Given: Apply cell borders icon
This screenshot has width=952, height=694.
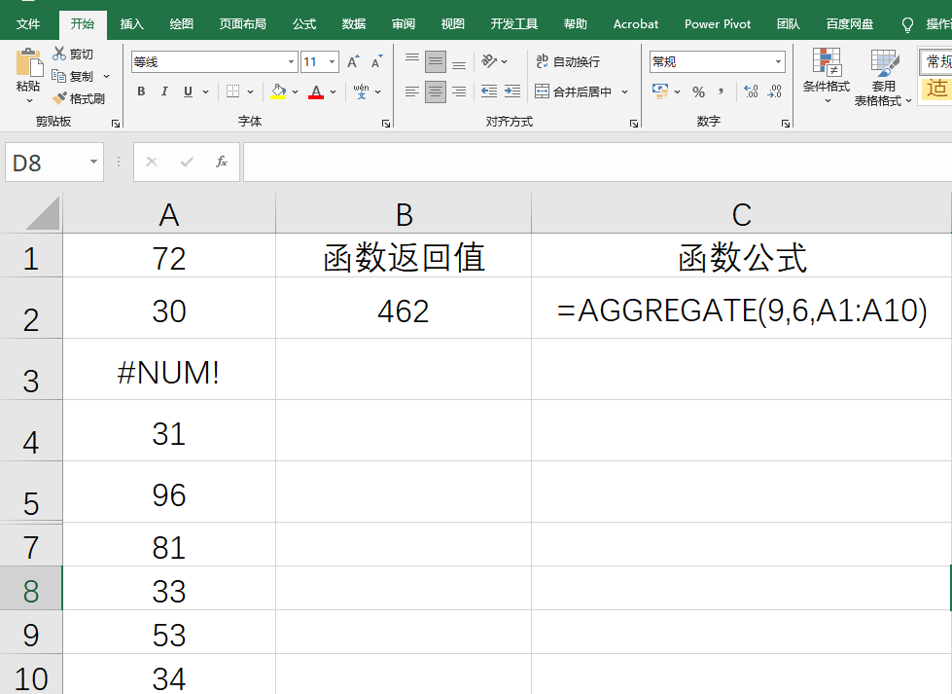Looking at the screenshot, I should (x=232, y=91).
